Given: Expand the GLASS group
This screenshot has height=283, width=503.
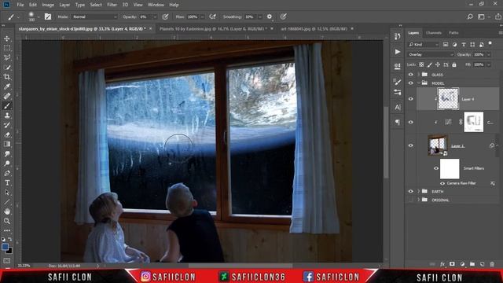Looking at the screenshot, I should 419,75.
